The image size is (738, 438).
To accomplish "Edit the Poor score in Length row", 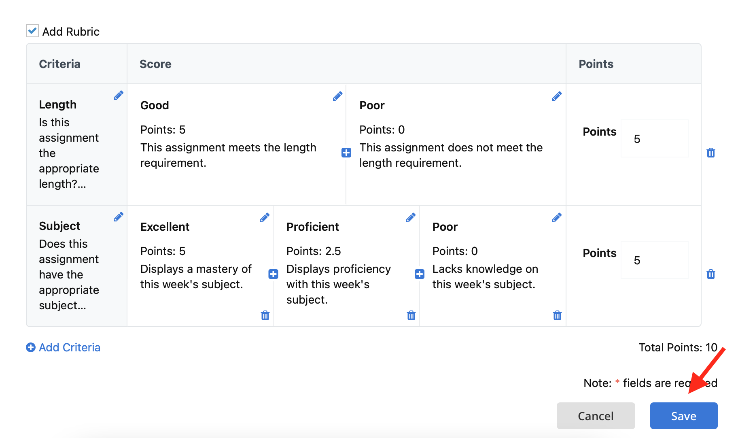I will [557, 96].
